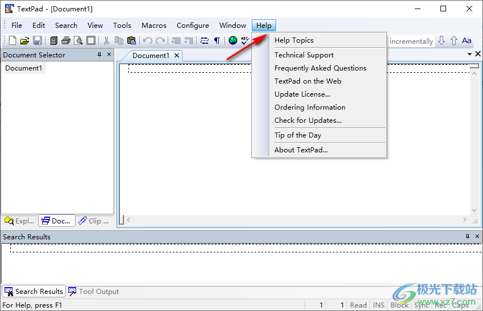Screen dimensions: 483x311
Task: Open the Macros menu
Action: pos(154,25)
